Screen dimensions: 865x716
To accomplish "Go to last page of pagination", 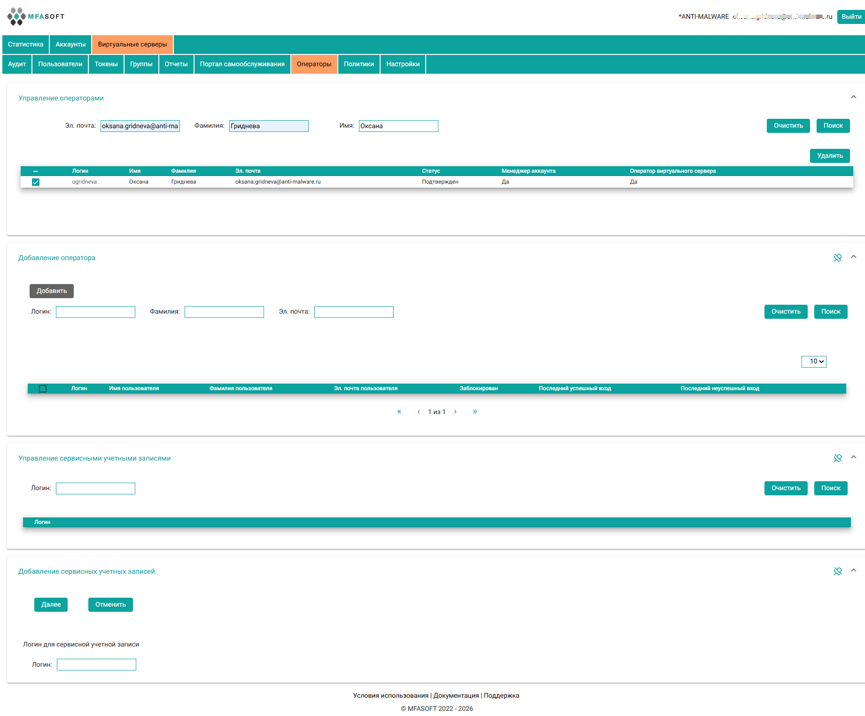I will [475, 412].
